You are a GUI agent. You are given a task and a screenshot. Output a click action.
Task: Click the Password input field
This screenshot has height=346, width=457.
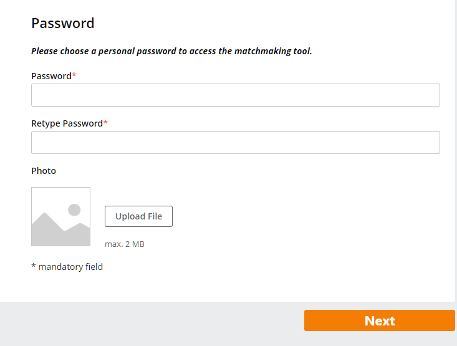coord(235,95)
